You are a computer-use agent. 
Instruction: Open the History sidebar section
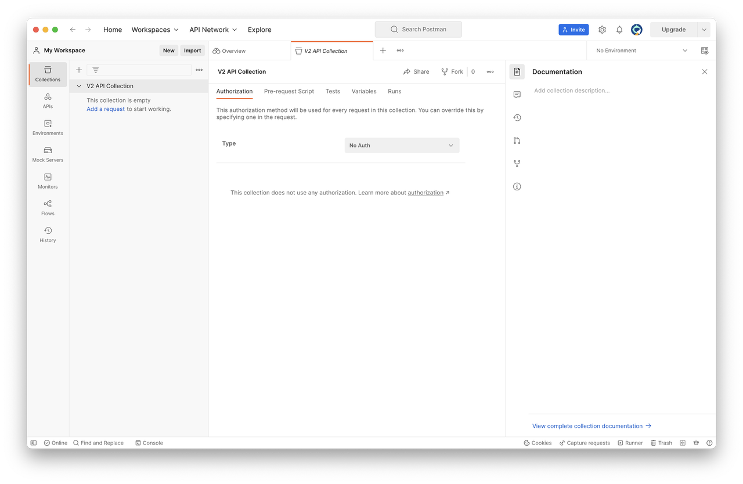tap(48, 234)
